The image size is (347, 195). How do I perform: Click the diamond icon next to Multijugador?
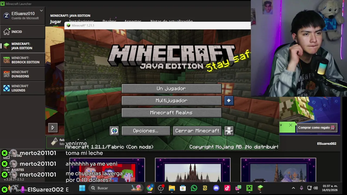(229, 100)
